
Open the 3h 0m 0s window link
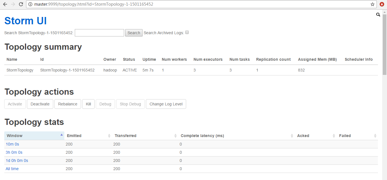(x=14, y=152)
